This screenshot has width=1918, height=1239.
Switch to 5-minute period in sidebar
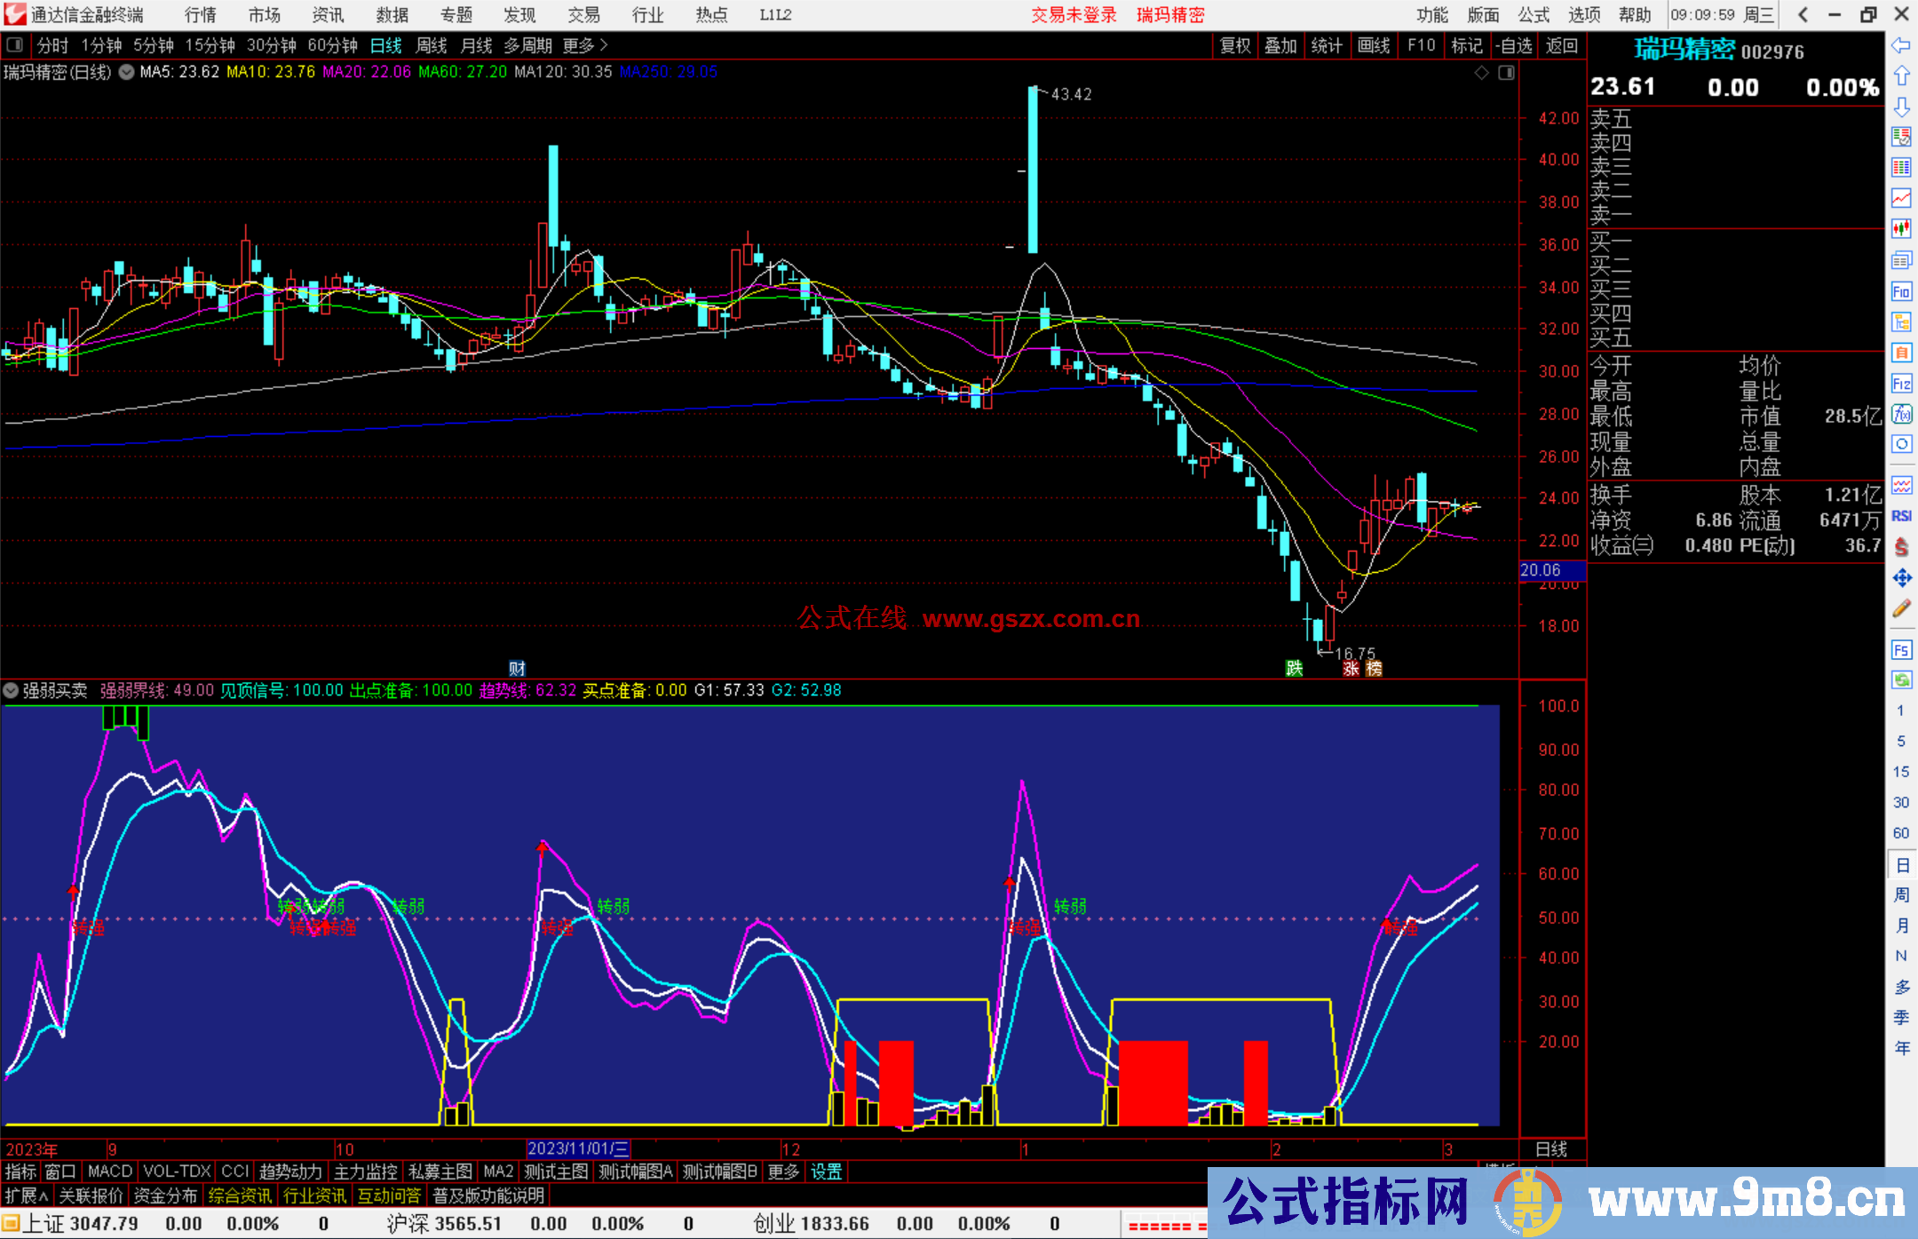1901,741
